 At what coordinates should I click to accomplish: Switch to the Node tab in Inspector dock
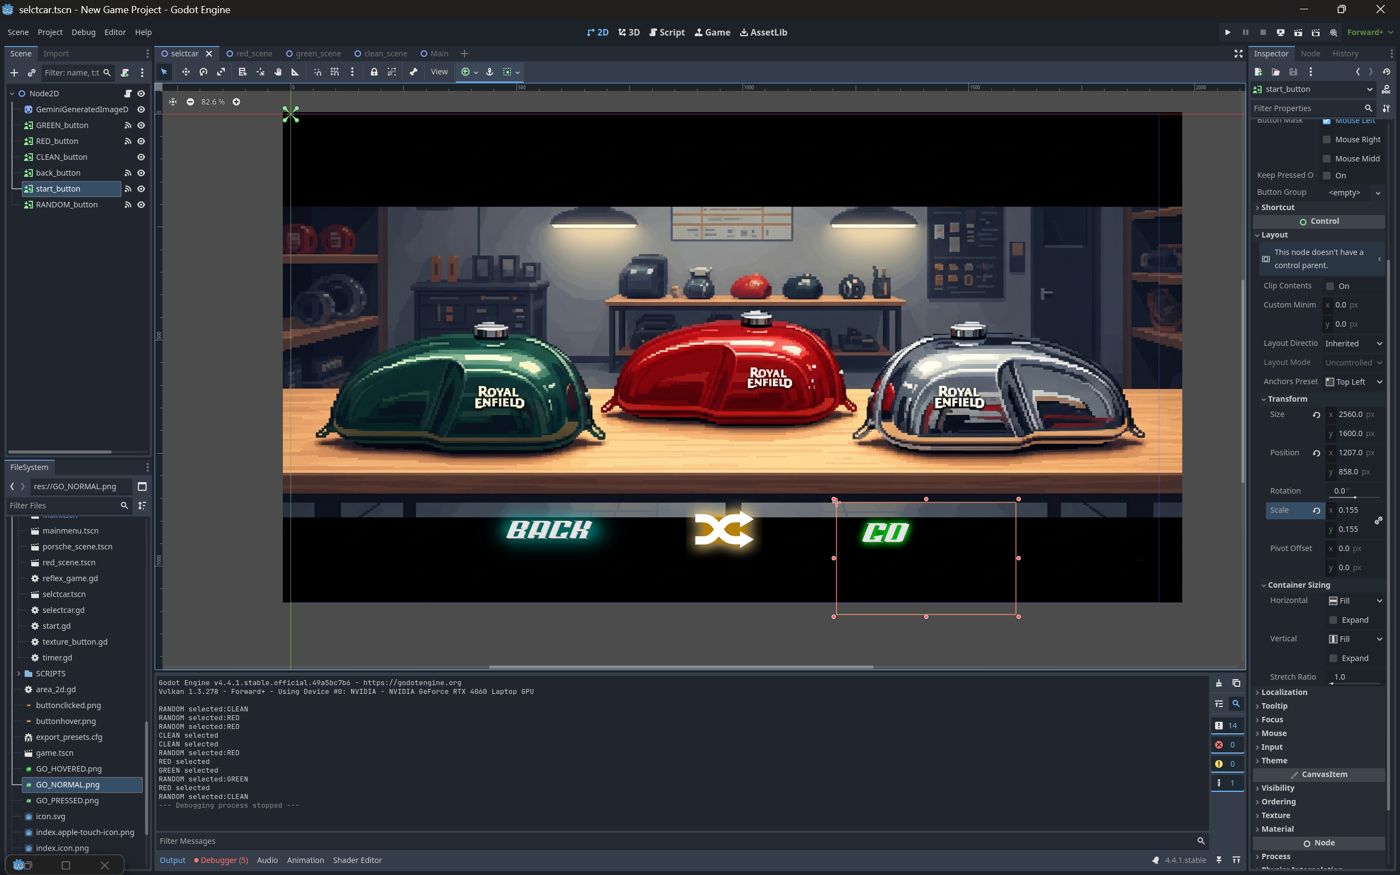click(1310, 54)
